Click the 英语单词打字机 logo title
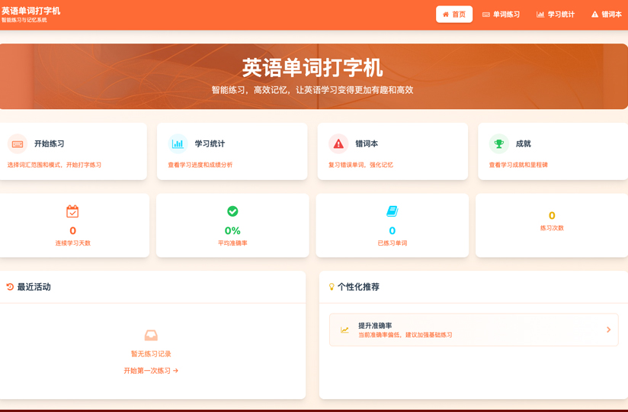This screenshot has height=412, width=628. tap(30, 11)
